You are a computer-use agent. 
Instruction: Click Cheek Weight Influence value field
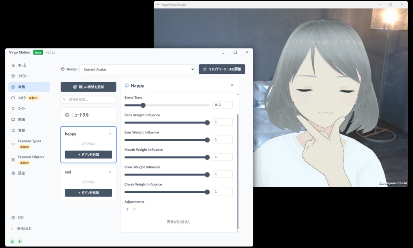(223, 192)
